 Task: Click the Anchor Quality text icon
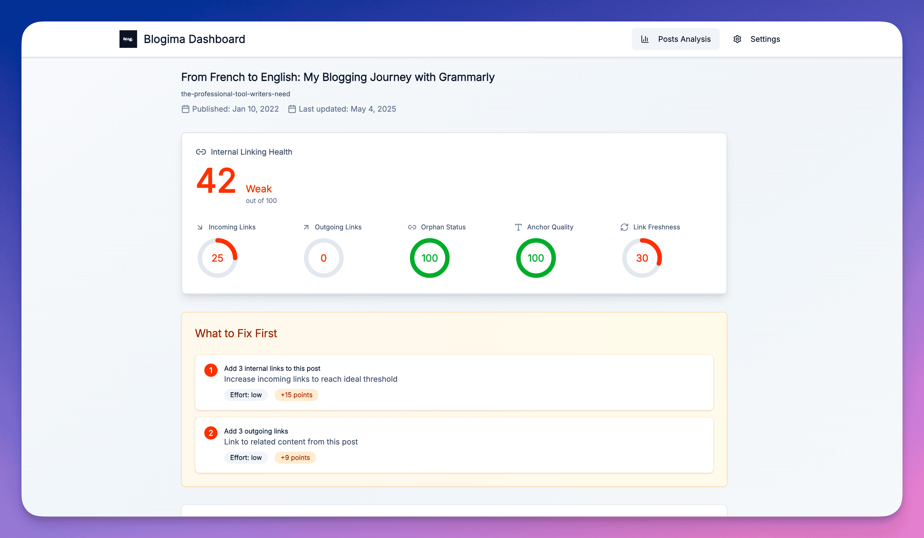tap(518, 227)
